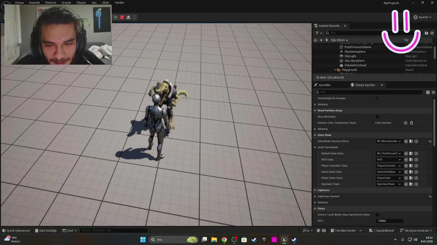The width and height of the screenshot is (437, 245).
Task: Click the pin column header icon
Action: pyautogui.click(x=327, y=40)
